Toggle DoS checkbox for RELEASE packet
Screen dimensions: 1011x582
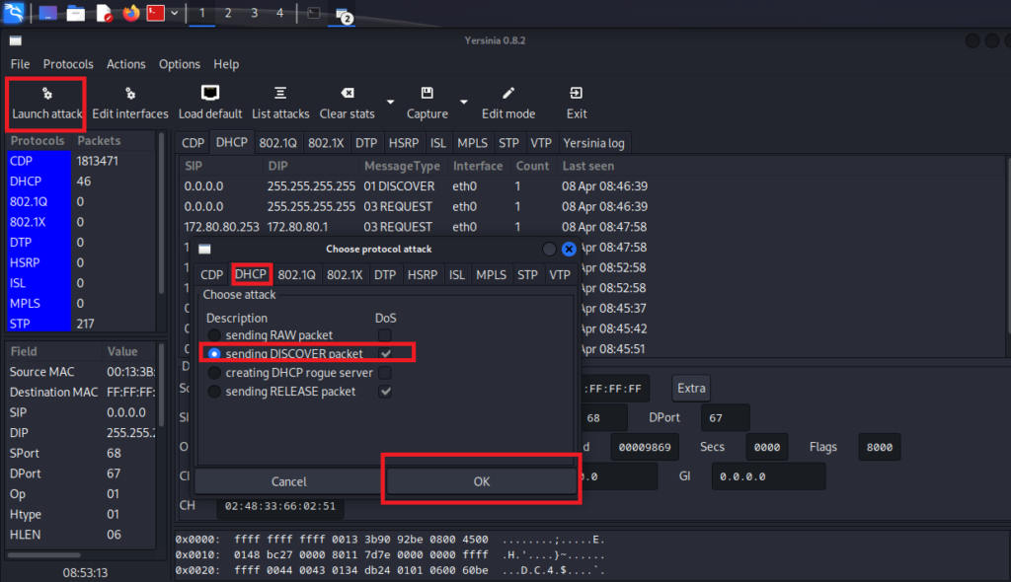pyautogui.click(x=385, y=392)
